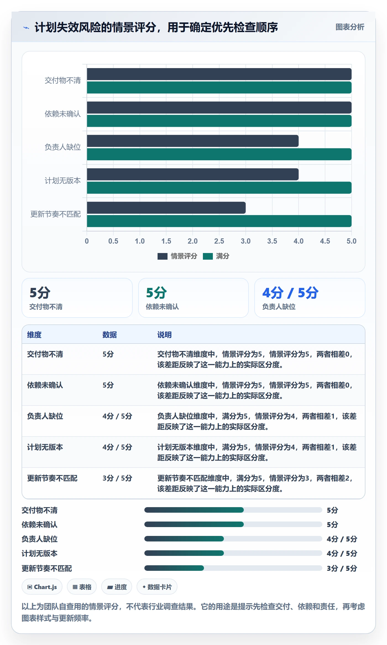Click the lightning icon beside the title

[x=26, y=27]
